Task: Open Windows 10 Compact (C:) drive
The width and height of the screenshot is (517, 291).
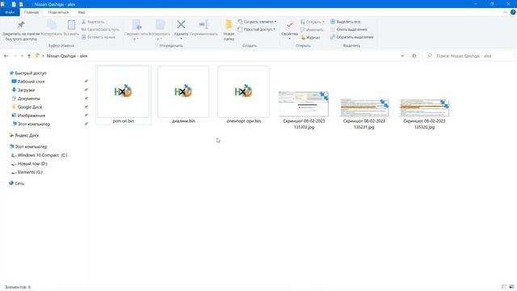Action: pyautogui.click(x=40, y=155)
